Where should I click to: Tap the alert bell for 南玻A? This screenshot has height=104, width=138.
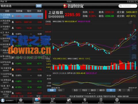coord(13,87)
